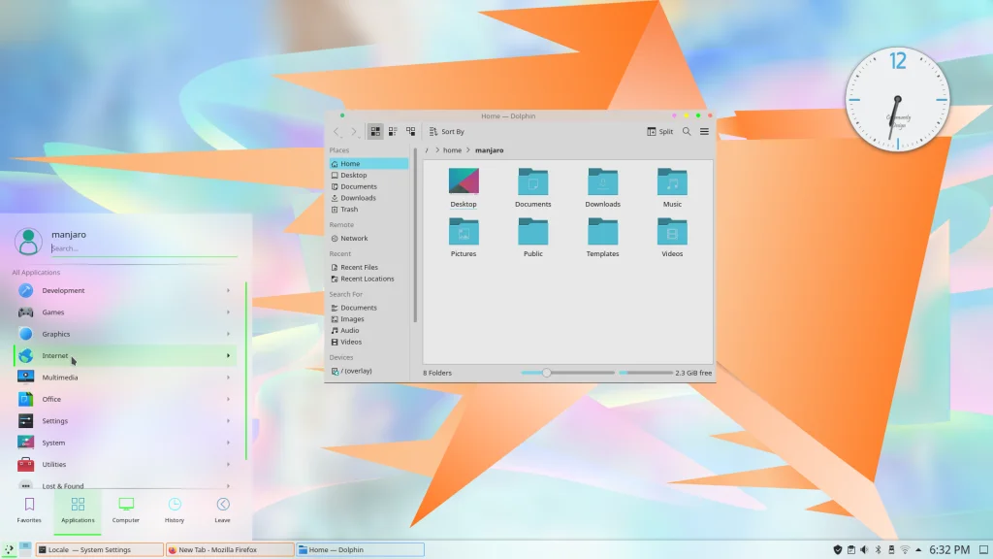Show hidden system tray icons arrow
The width and height of the screenshot is (993, 559).
[x=918, y=550]
